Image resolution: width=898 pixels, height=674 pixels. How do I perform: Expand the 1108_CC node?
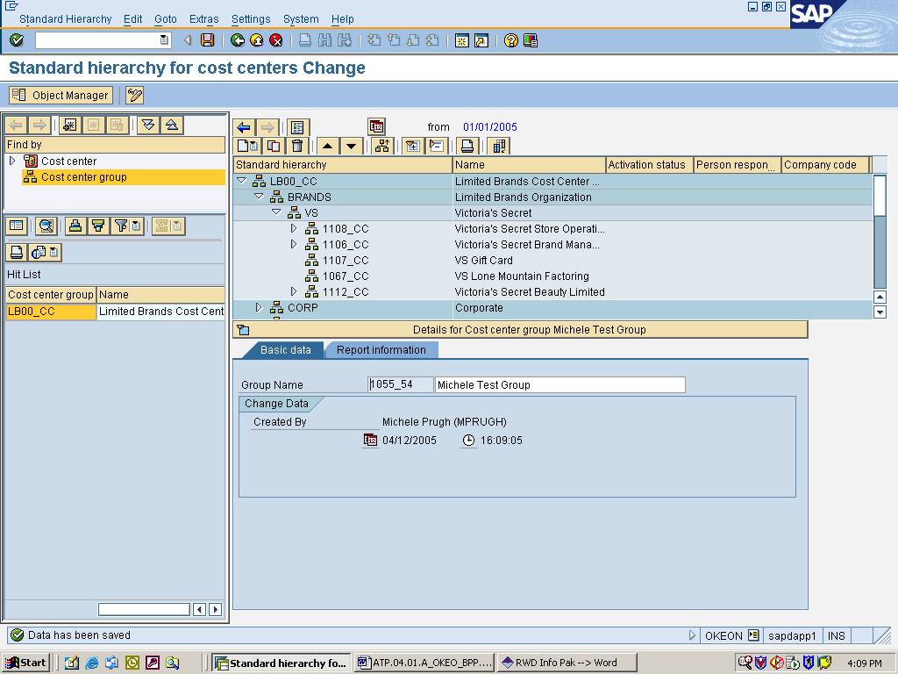coord(294,229)
